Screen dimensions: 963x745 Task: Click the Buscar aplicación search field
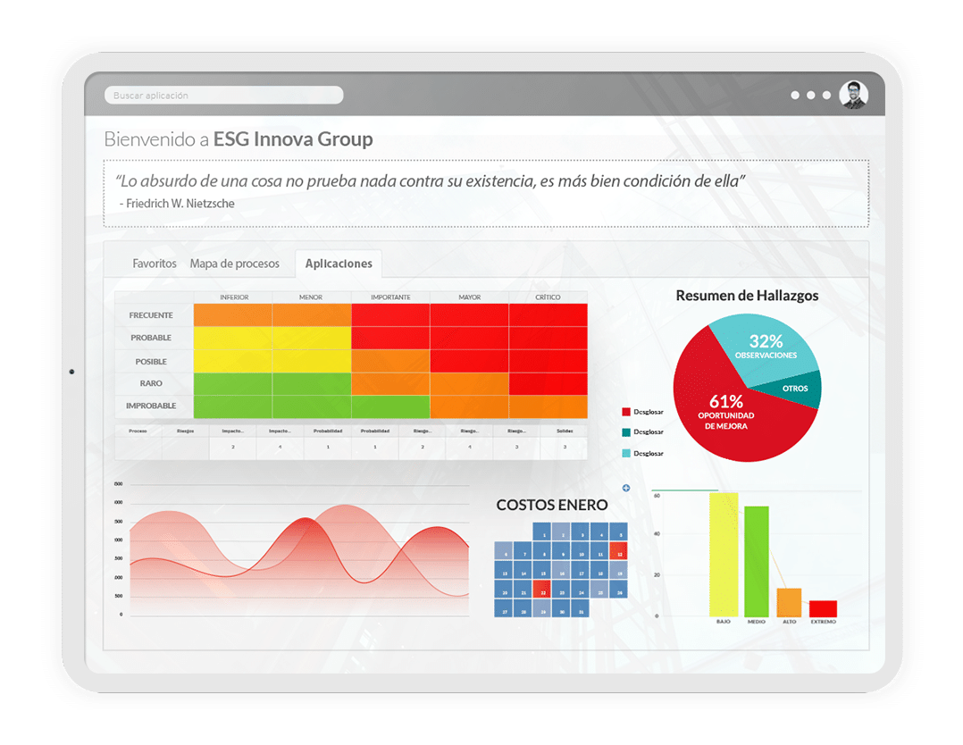pos(223,95)
